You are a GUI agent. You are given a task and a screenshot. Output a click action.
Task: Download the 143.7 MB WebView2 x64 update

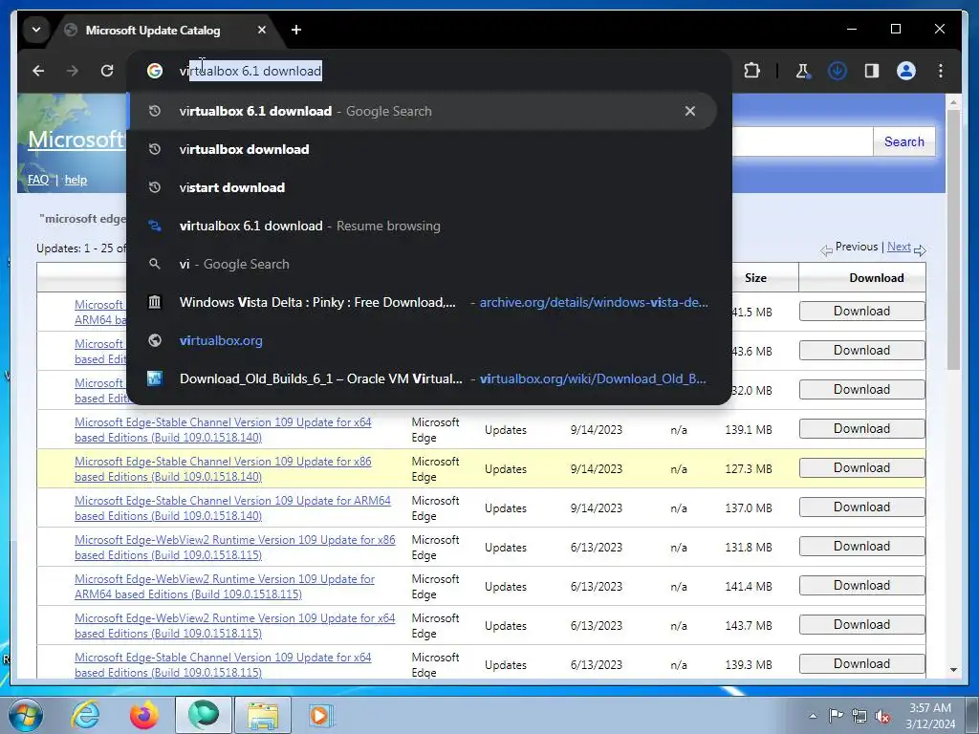tap(861, 625)
